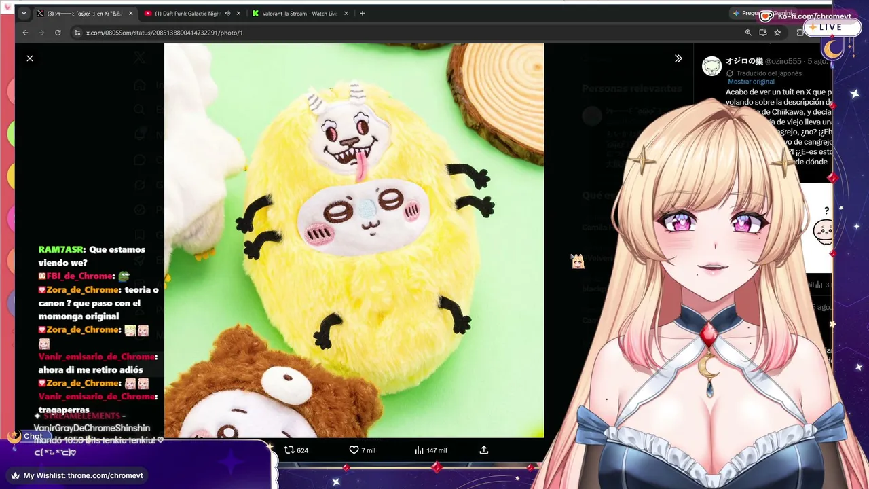This screenshot has width=869, height=489.
Task: Click the install app icon in address bar
Action: [763, 33]
